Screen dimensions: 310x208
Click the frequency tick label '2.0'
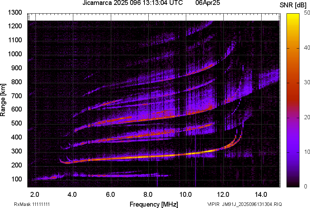coord(35,195)
